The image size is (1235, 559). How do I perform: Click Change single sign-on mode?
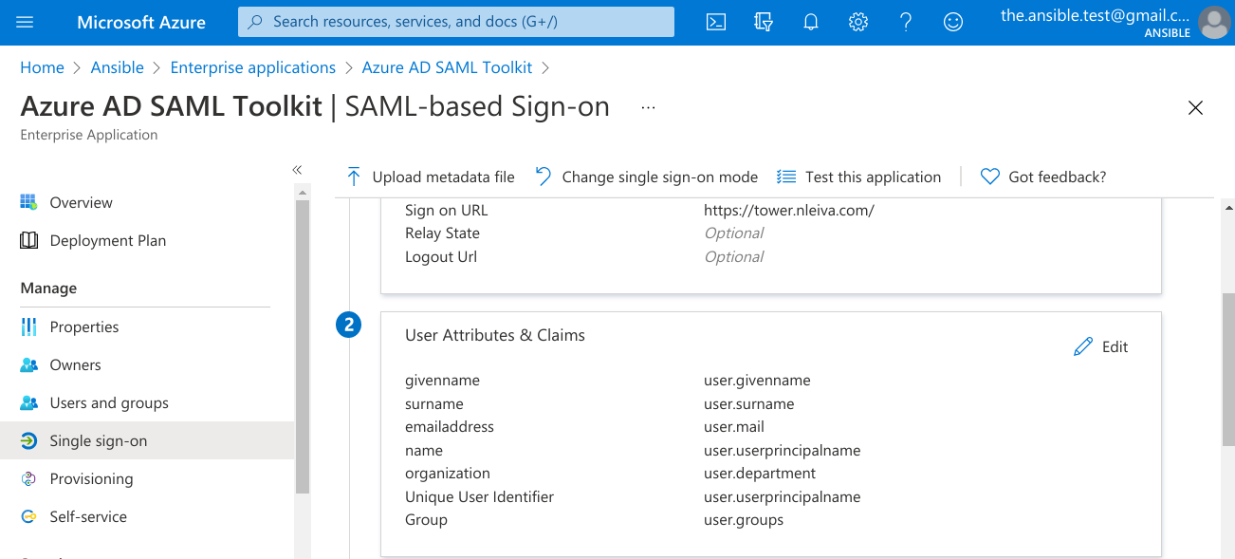click(x=647, y=177)
